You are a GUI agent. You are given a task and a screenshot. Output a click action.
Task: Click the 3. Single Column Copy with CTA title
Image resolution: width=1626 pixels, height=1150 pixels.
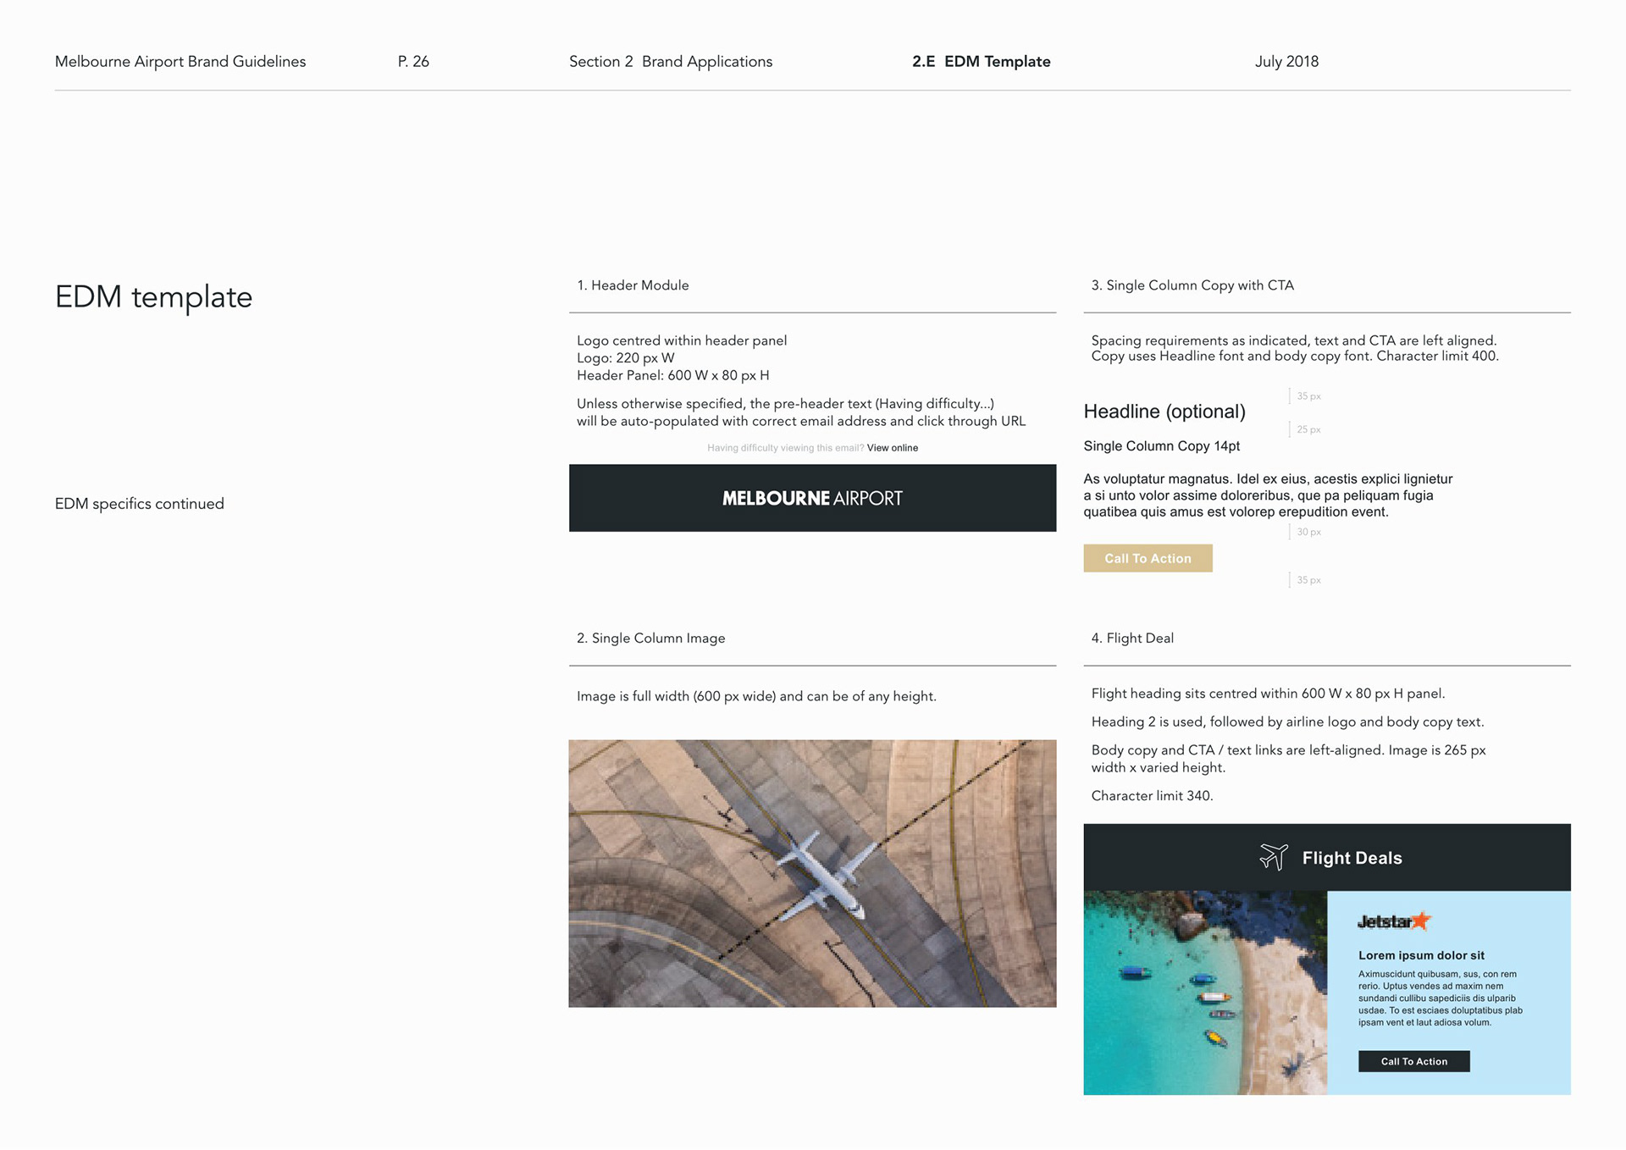(x=1192, y=285)
